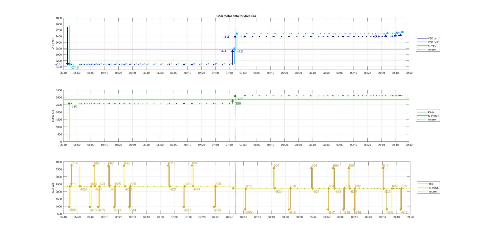Click the '-631' roll data label
Viewport: 486px width, 240px height.
tap(173, 189)
